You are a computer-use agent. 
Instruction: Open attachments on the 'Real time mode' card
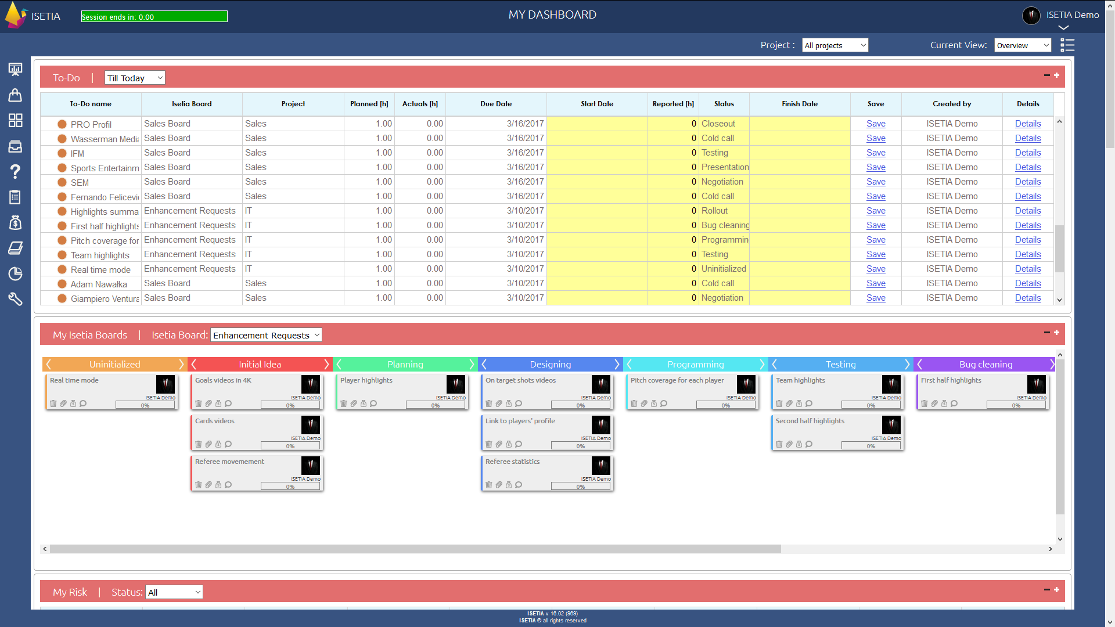[x=63, y=403]
